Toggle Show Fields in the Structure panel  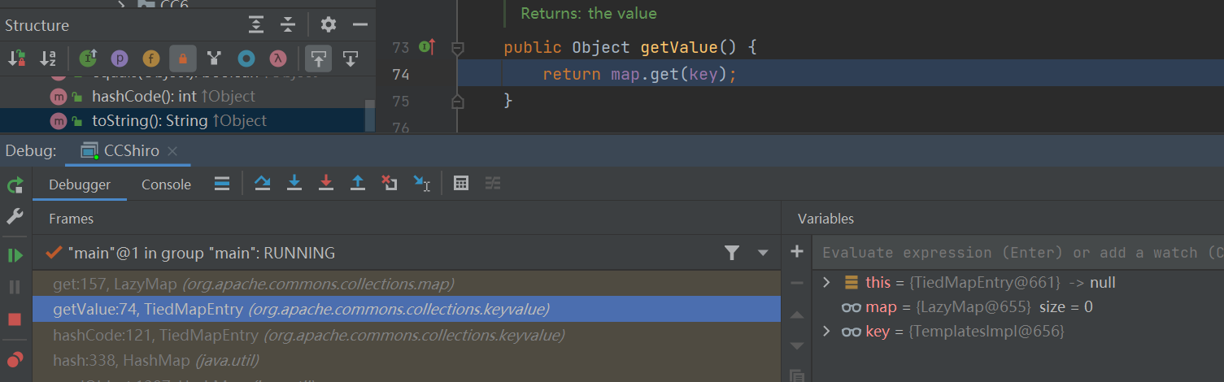pyautogui.click(x=151, y=58)
